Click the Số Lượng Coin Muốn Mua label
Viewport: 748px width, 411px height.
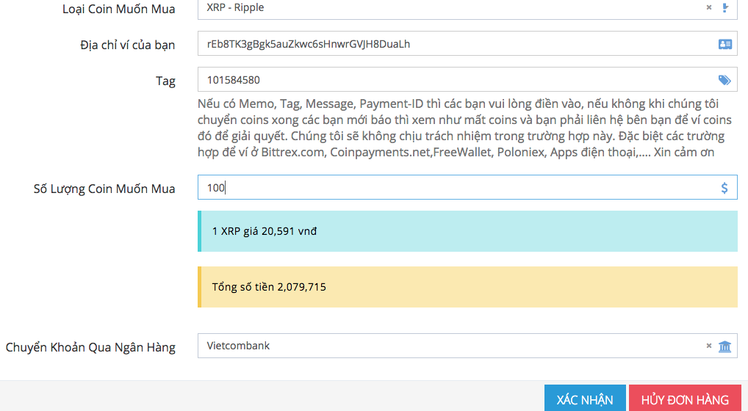104,189
